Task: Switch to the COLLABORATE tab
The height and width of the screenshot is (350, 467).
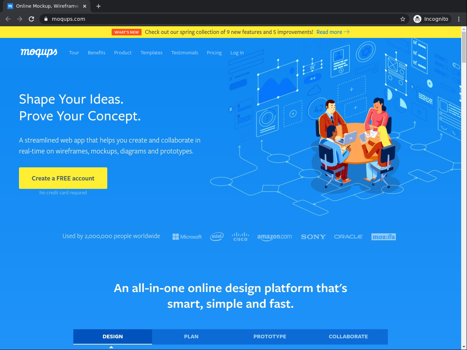Action: 348,337
